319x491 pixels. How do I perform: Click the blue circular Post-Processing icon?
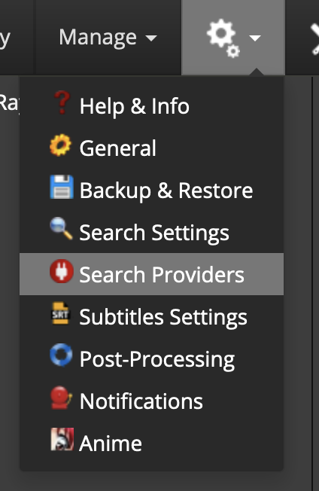pyautogui.click(x=61, y=355)
